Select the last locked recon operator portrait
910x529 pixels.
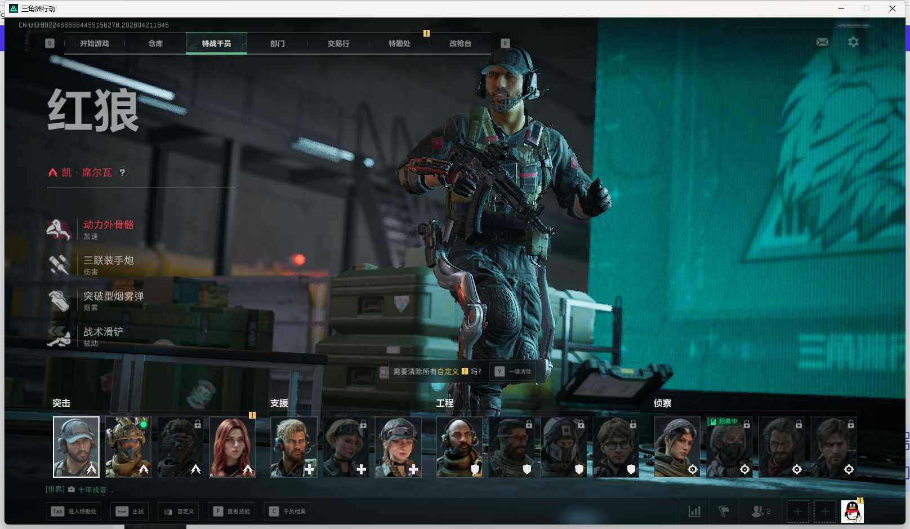click(x=833, y=447)
